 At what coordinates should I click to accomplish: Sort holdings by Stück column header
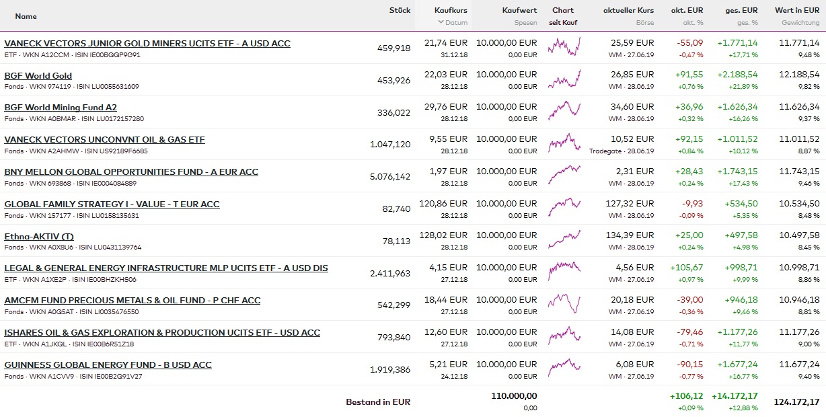point(400,10)
